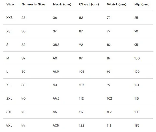Select the XL size row label
156x132 pixels.
click(8, 85)
